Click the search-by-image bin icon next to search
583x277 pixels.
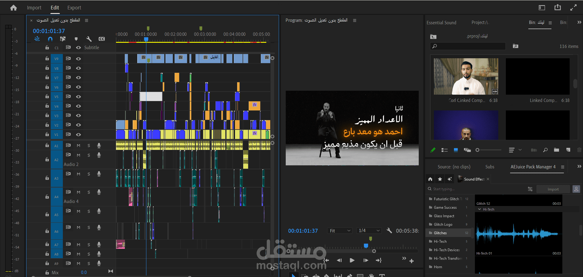coord(516,46)
